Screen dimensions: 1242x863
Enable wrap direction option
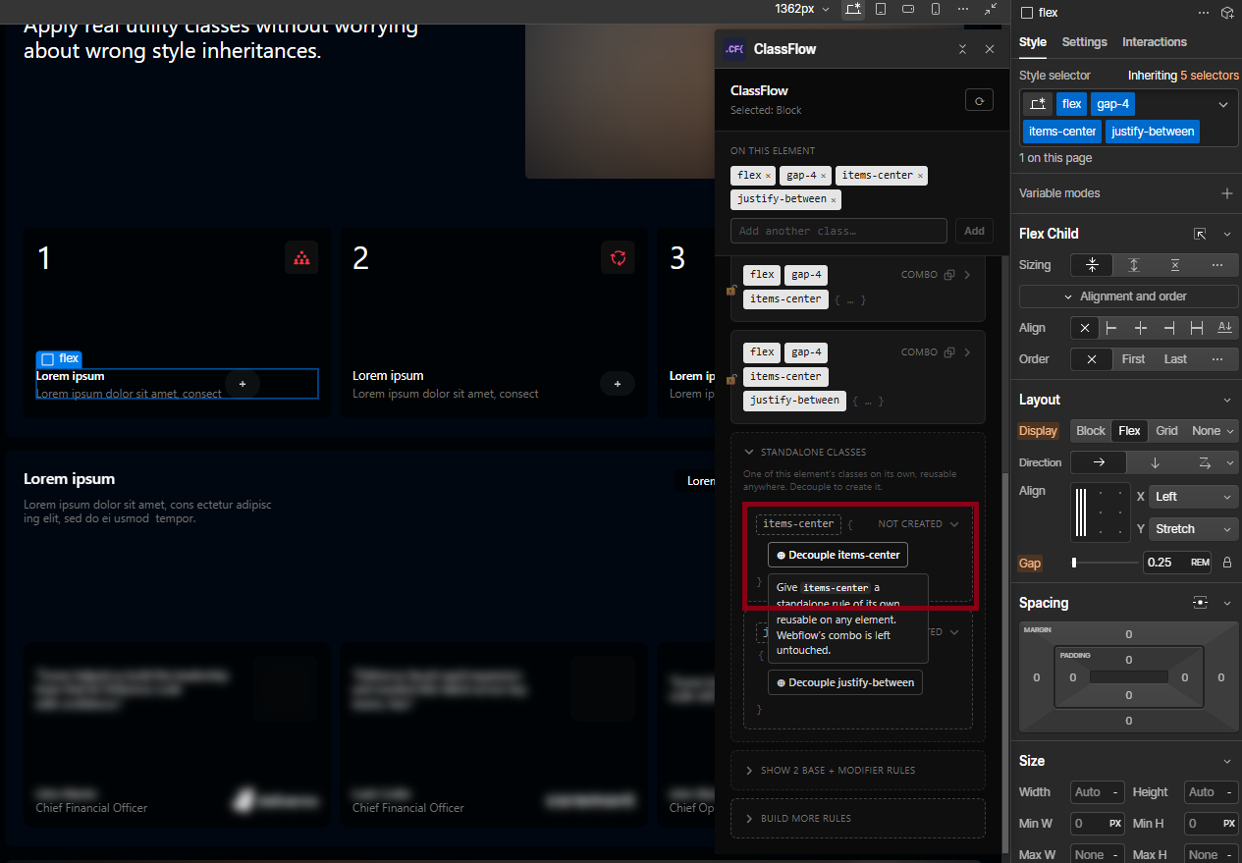[1204, 462]
